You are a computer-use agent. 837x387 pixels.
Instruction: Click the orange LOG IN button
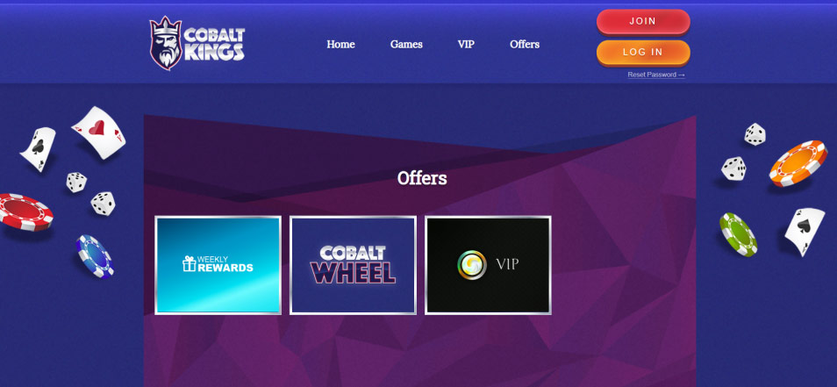click(x=643, y=53)
